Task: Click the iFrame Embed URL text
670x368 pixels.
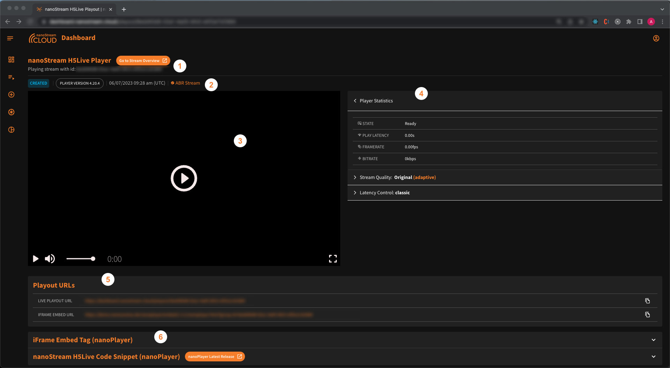Action: coord(199,315)
